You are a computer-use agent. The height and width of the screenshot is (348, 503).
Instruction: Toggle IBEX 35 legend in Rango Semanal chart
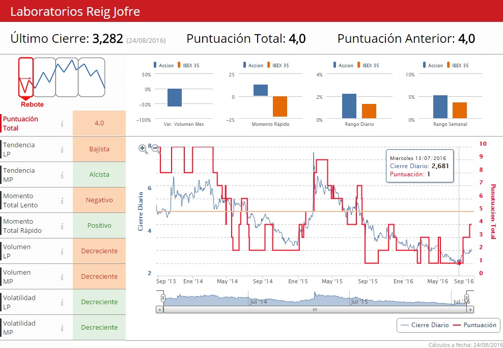458,65
